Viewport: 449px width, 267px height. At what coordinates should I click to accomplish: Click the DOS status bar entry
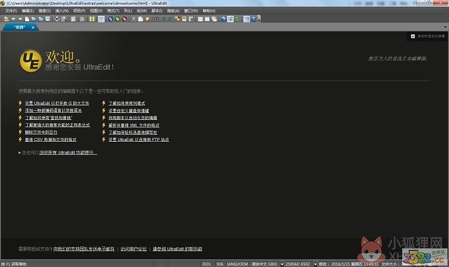click(206, 264)
